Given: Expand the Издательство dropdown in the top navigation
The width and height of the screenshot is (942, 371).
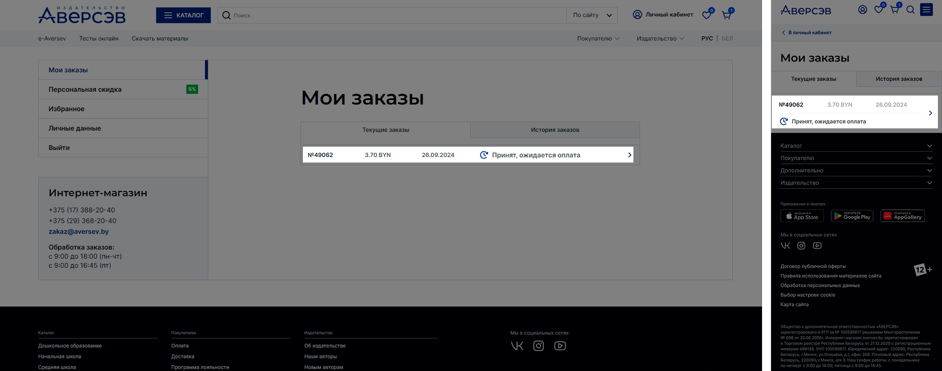Looking at the screenshot, I should click(660, 39).
